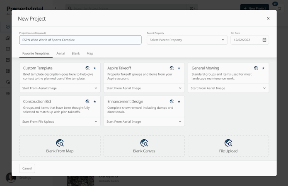Switch to the Map tab
Viewport: 288px width, 186px height.
click(x=90, y=53)
